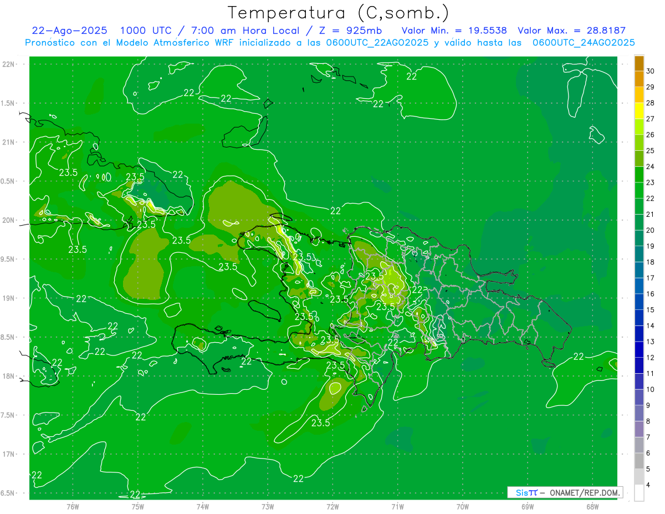Click the '76W' longitude axis label
The width and height of the screenshot is (665, 514).
[x=73, y=507]
